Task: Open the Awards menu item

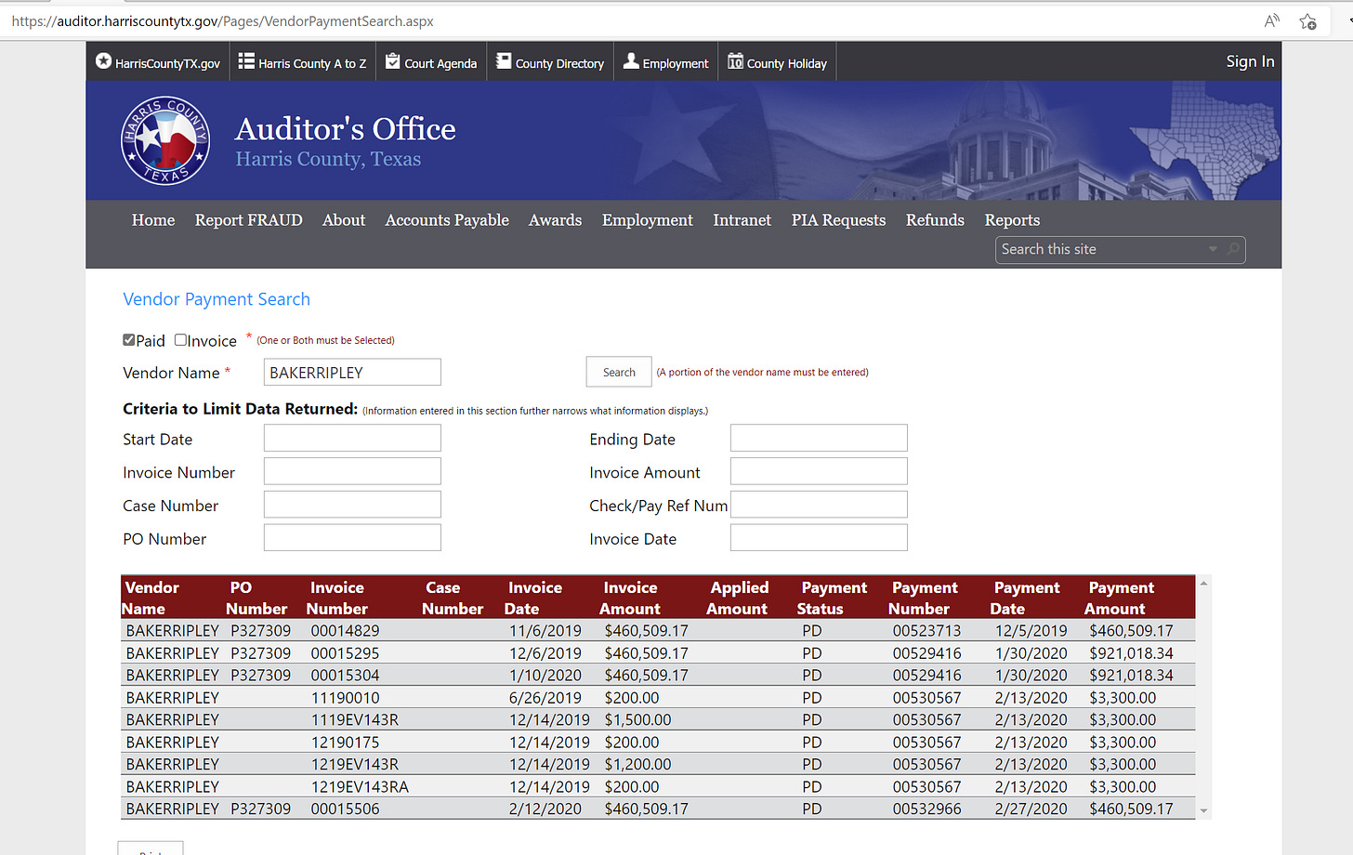Action: point(555,220)
